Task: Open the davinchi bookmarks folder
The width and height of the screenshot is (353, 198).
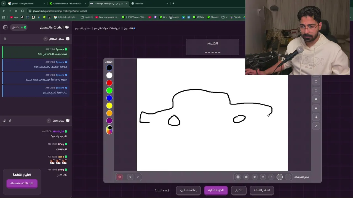Action: [x=87, y=17]
